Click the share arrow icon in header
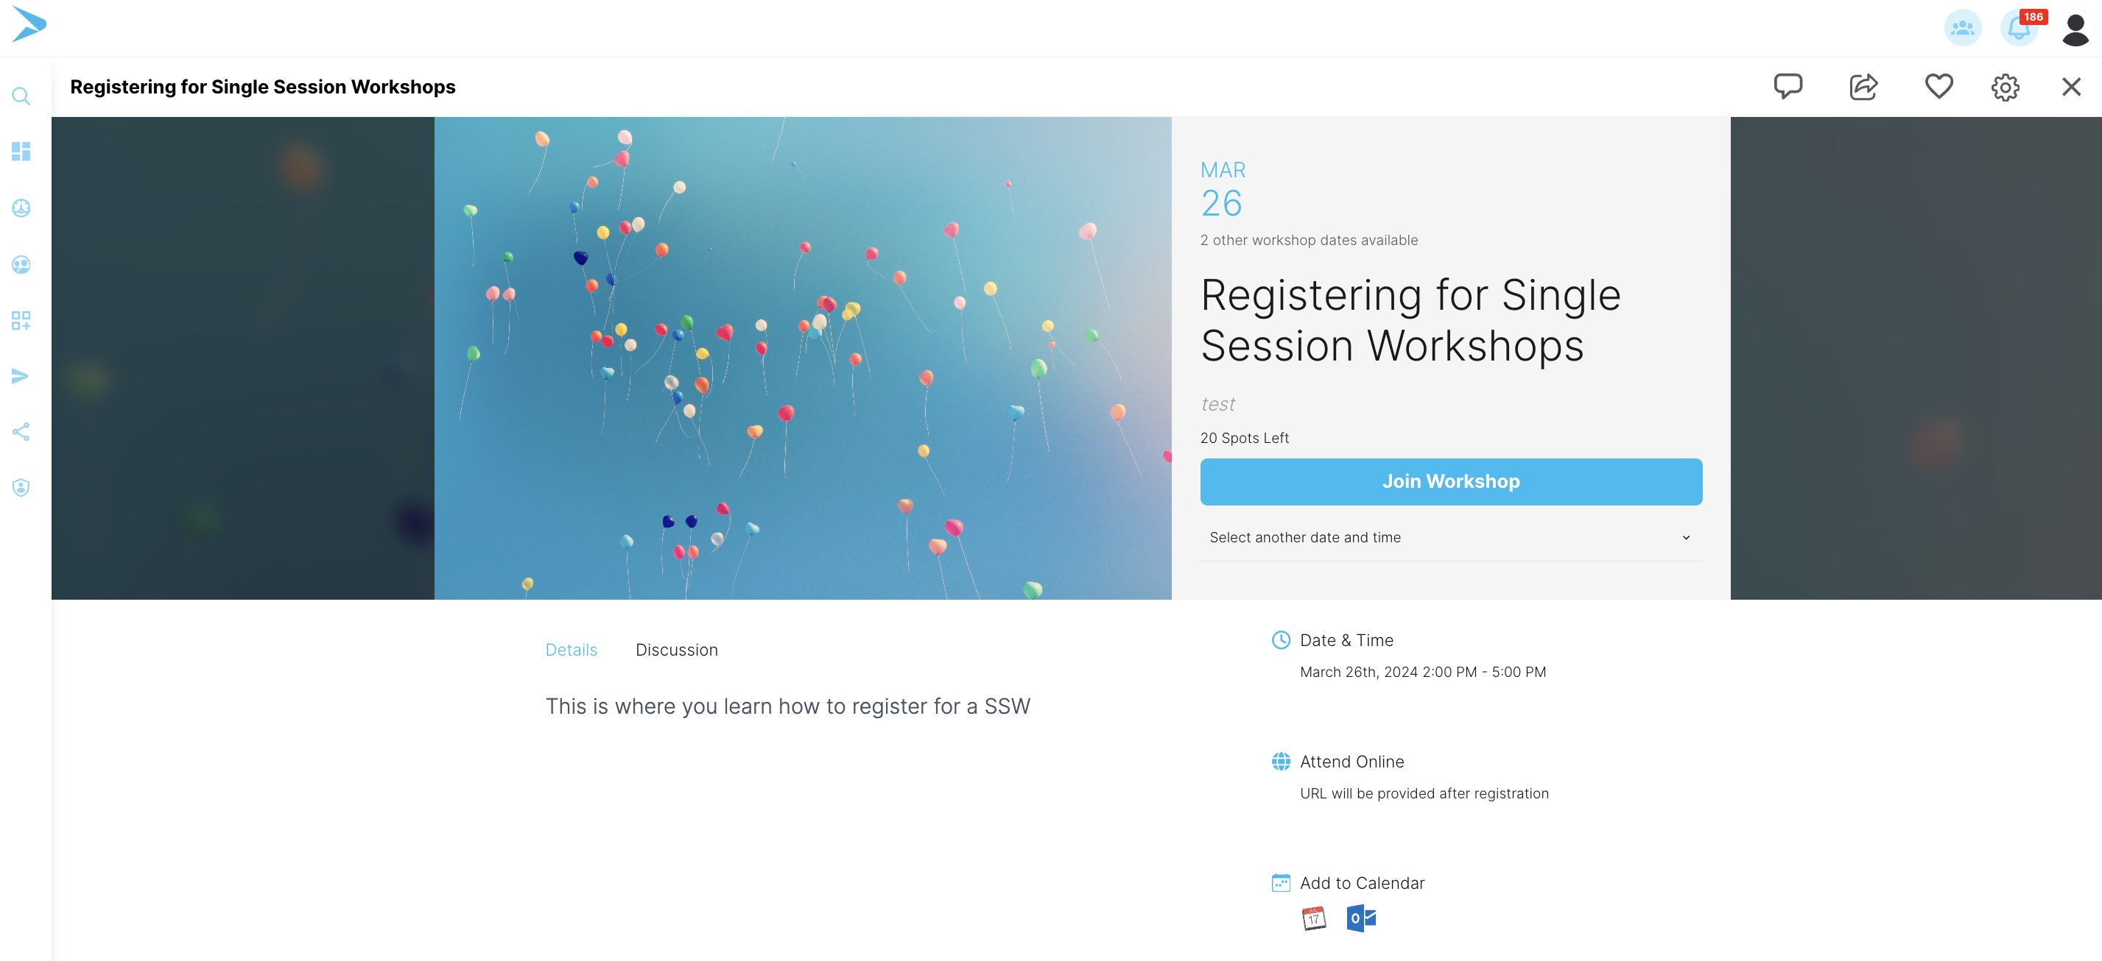This screenshot has width=2102, height=961. (x=1863, y=86)
